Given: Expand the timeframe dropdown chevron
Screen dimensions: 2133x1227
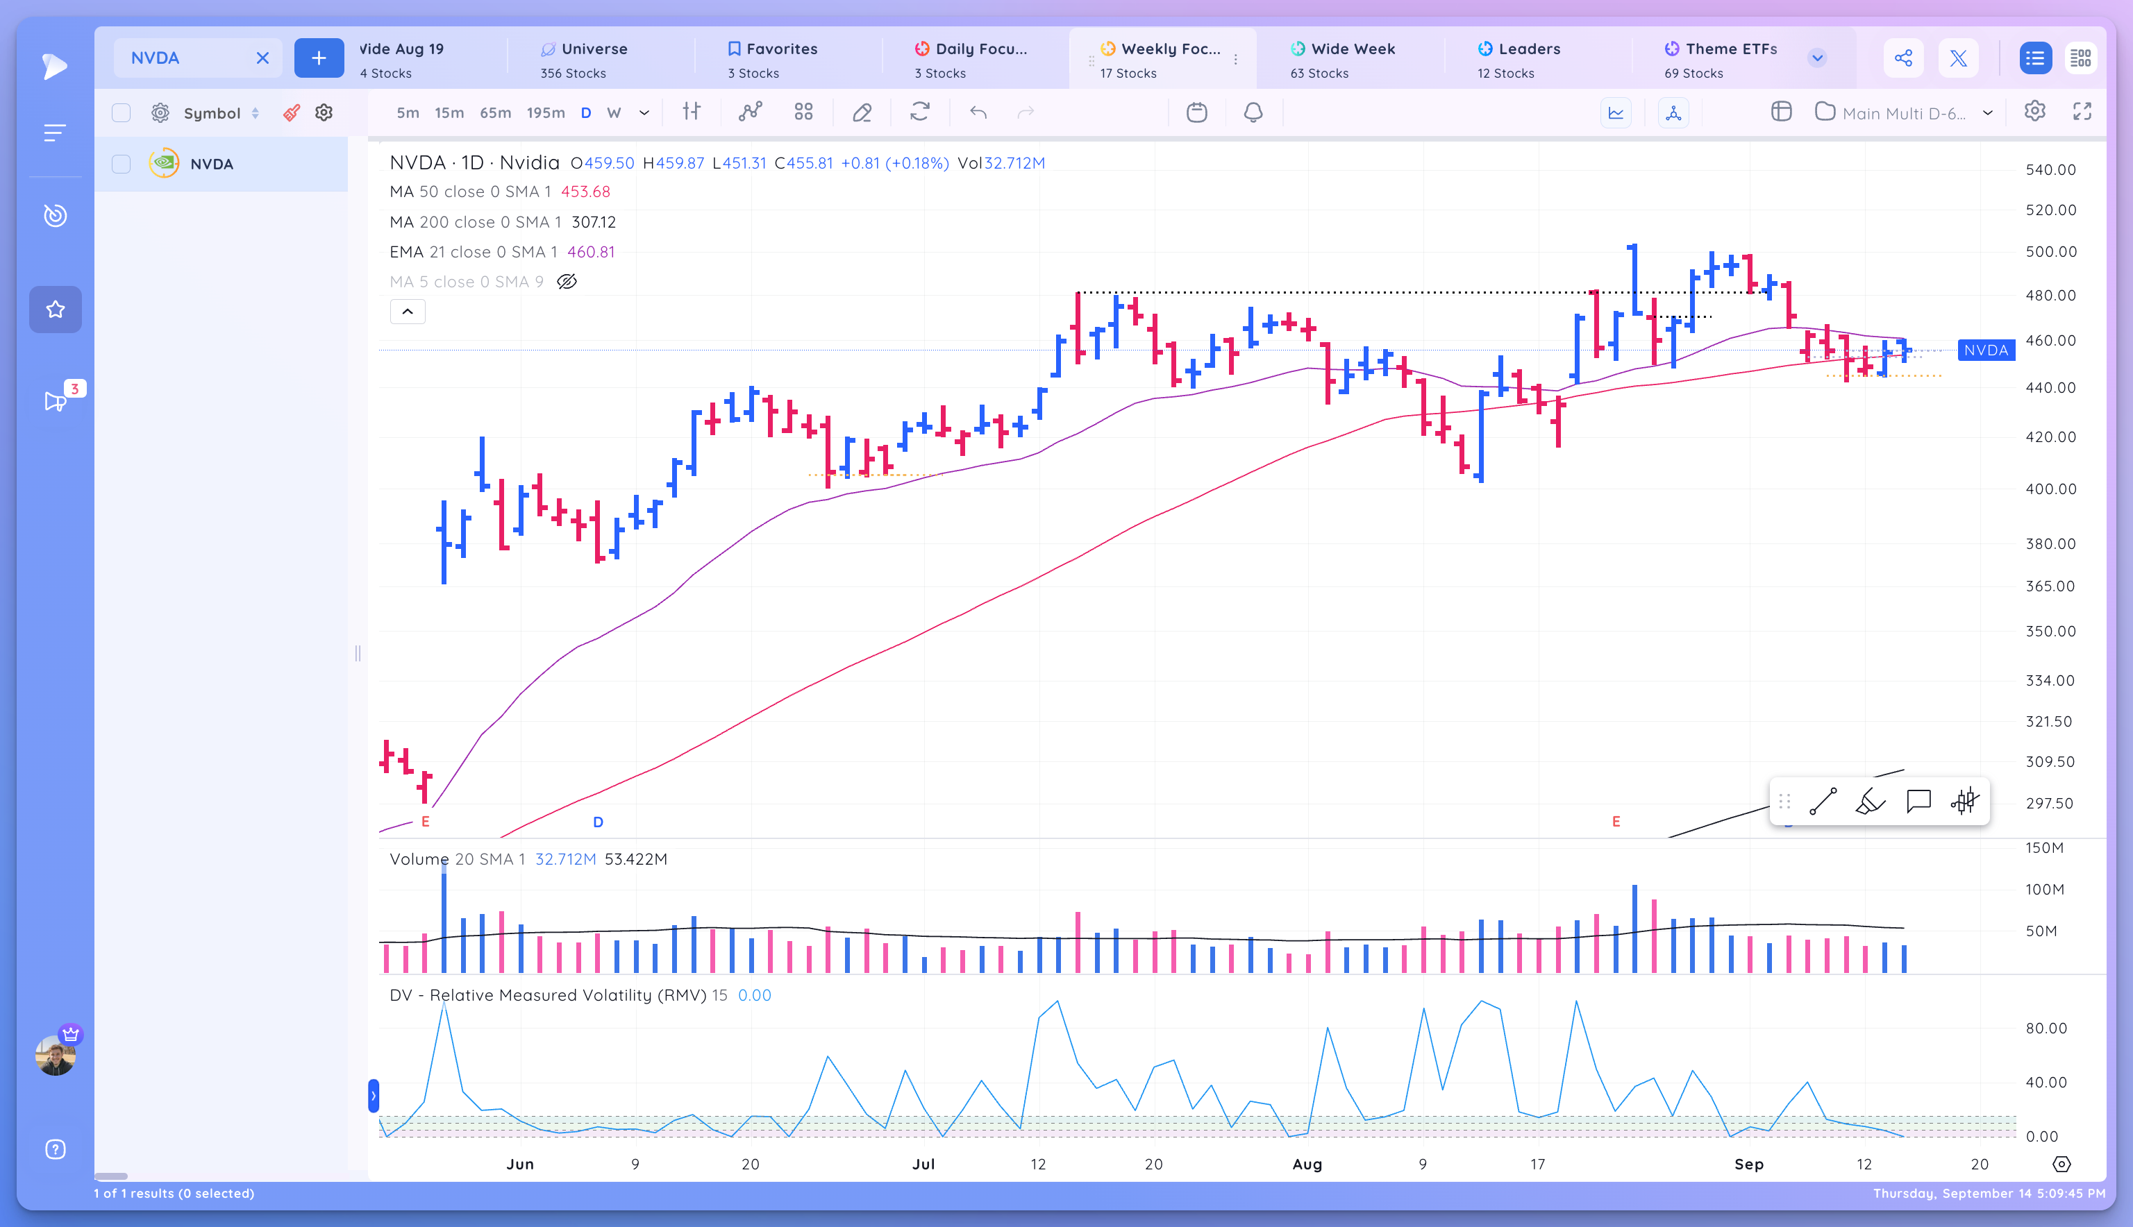Looking at the screenshot, I should [644, 113].
